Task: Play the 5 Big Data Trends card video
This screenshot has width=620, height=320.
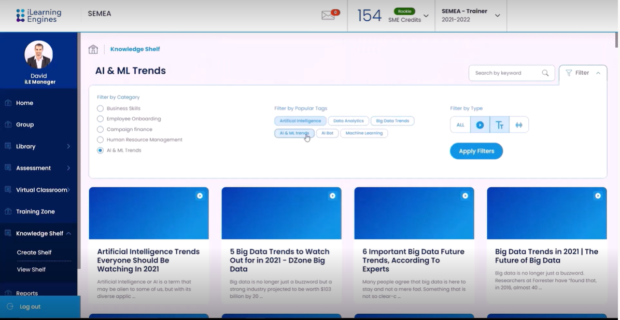Action: (x=333, y=196)
